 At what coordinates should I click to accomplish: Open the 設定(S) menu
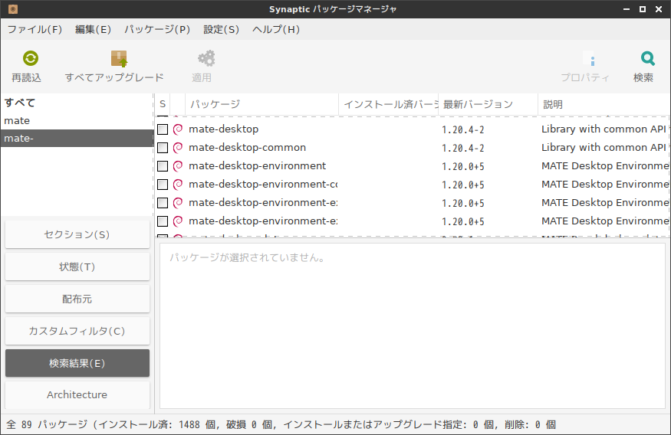pos(221,29)
